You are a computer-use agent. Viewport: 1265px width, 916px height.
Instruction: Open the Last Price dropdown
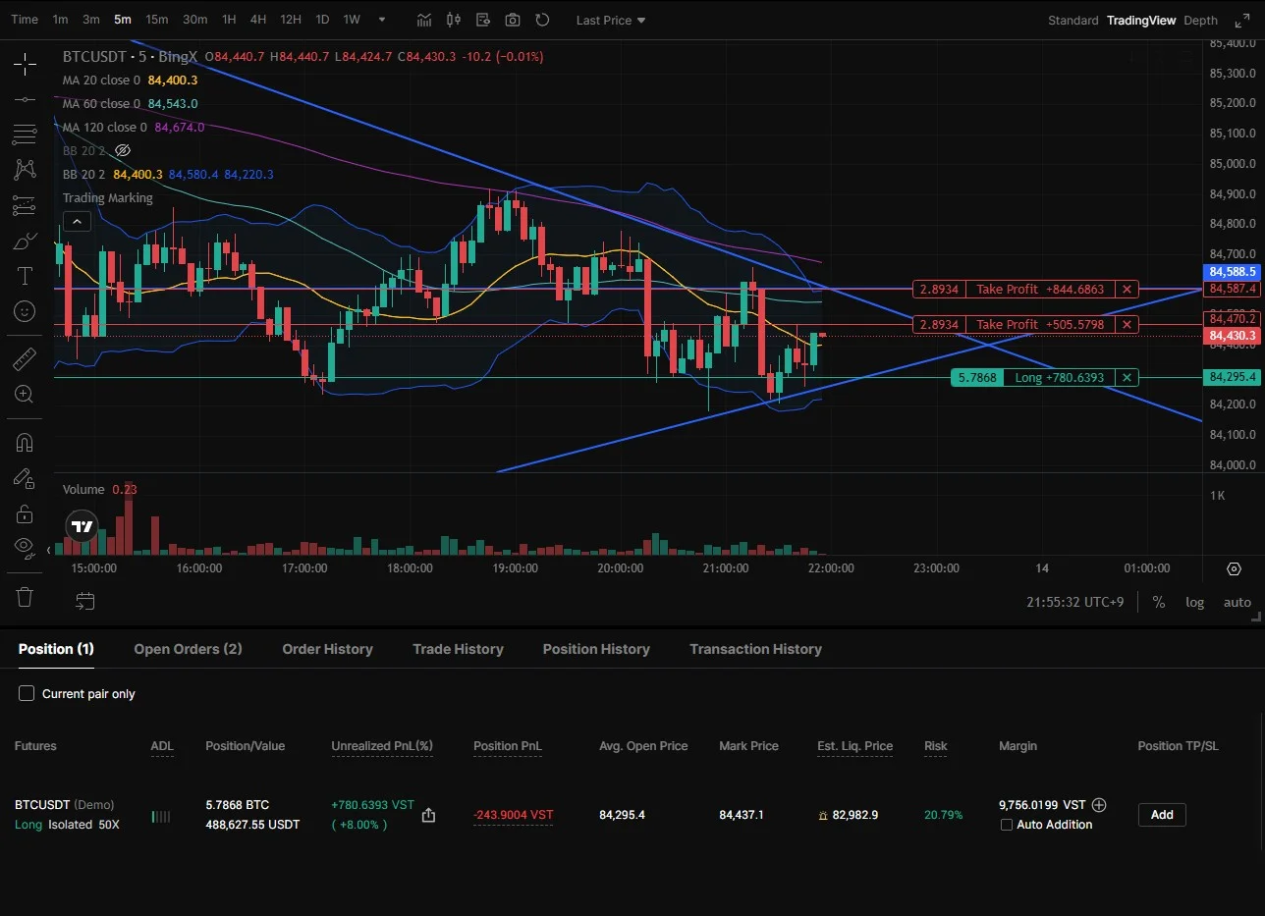pyautogui.click(x=611, y=20)
